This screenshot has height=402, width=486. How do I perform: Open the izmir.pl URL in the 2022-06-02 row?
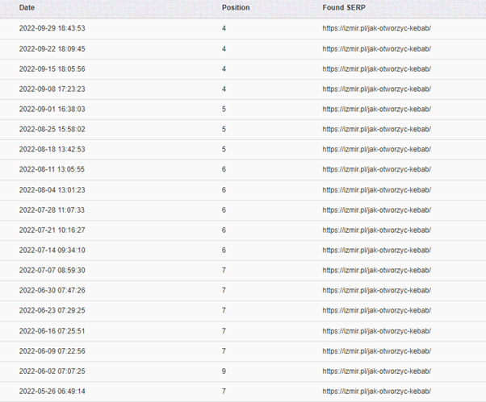click(x=376, y=371)
